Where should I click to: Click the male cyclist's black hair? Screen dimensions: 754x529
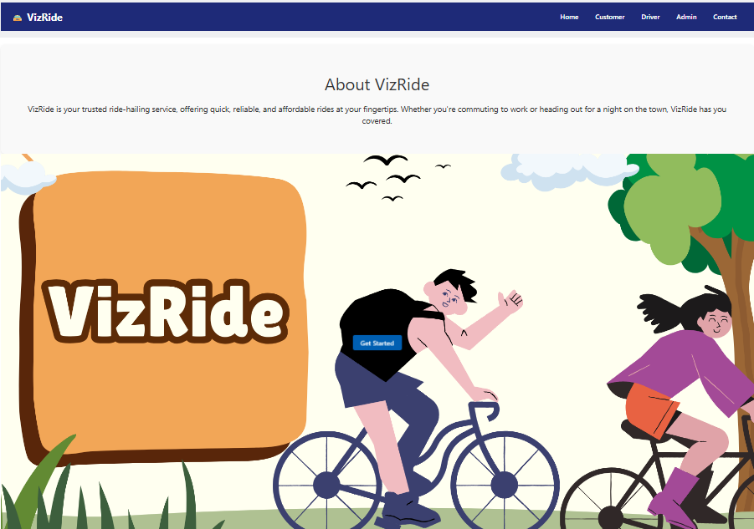tap(456, 282)
